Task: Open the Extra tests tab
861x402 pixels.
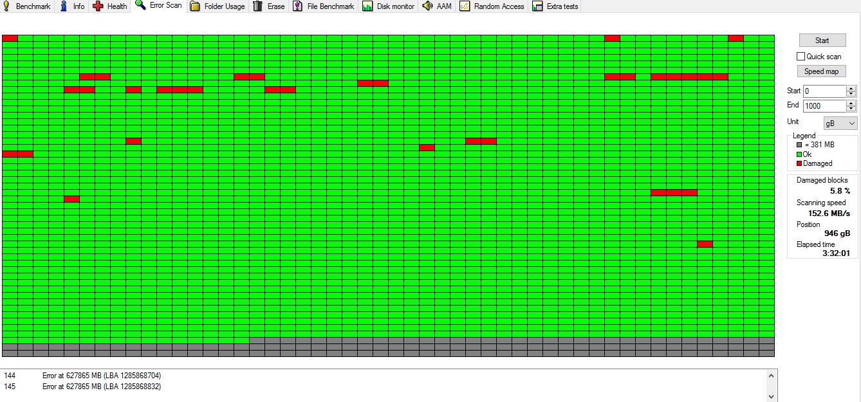Action: 555,6
